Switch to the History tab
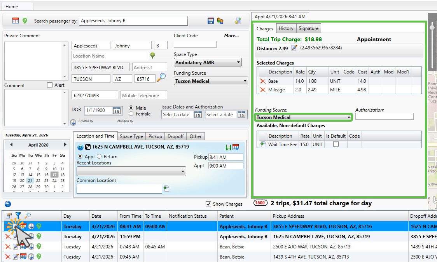 click(x=286, y=28)
